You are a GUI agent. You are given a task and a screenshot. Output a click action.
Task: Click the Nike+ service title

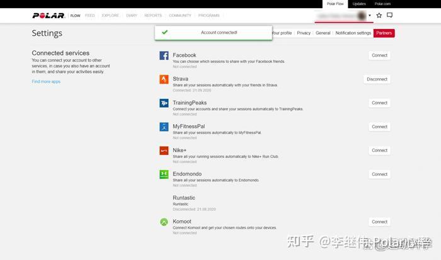[x=180, y=150]
